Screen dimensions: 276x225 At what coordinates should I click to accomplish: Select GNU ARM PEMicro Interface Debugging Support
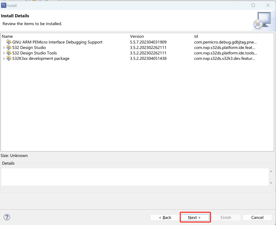click(x=57, y=42)
